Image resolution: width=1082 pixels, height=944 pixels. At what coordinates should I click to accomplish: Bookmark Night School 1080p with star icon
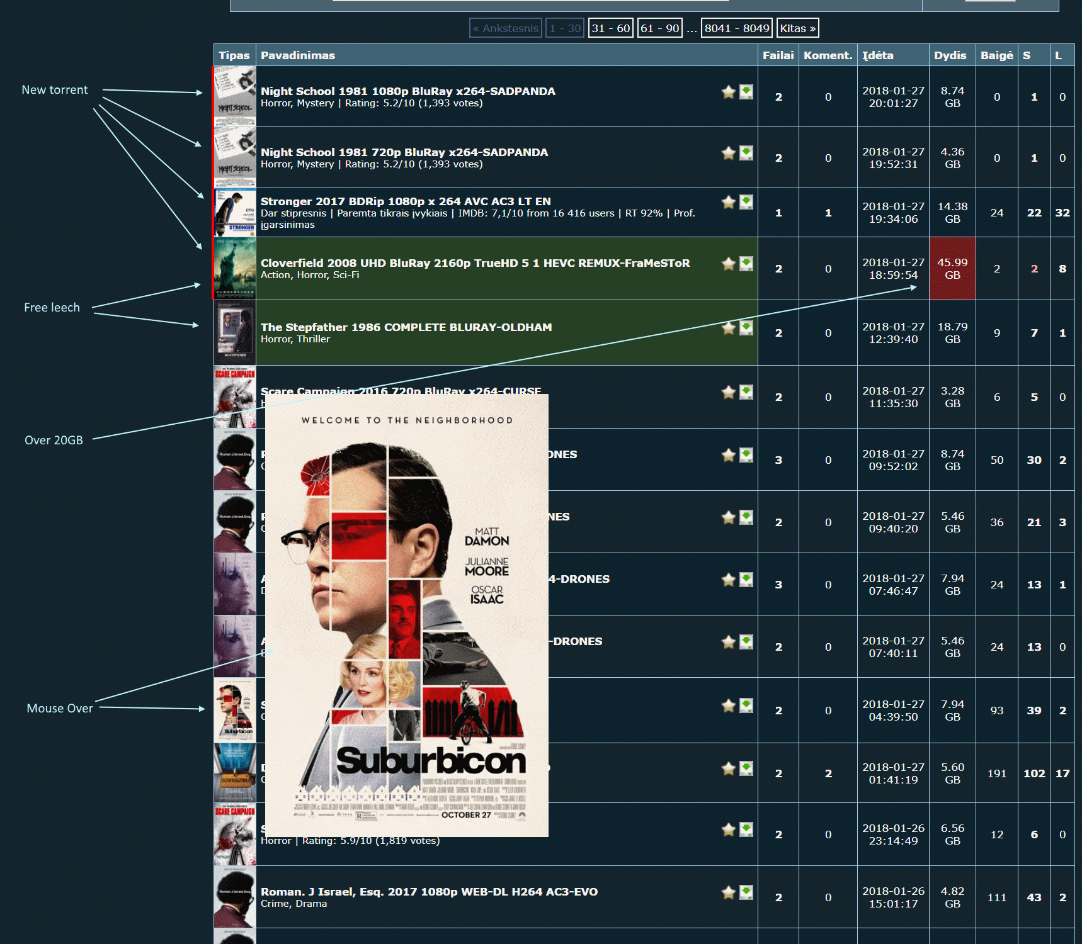pyautogui.click(x=729, y=92)
